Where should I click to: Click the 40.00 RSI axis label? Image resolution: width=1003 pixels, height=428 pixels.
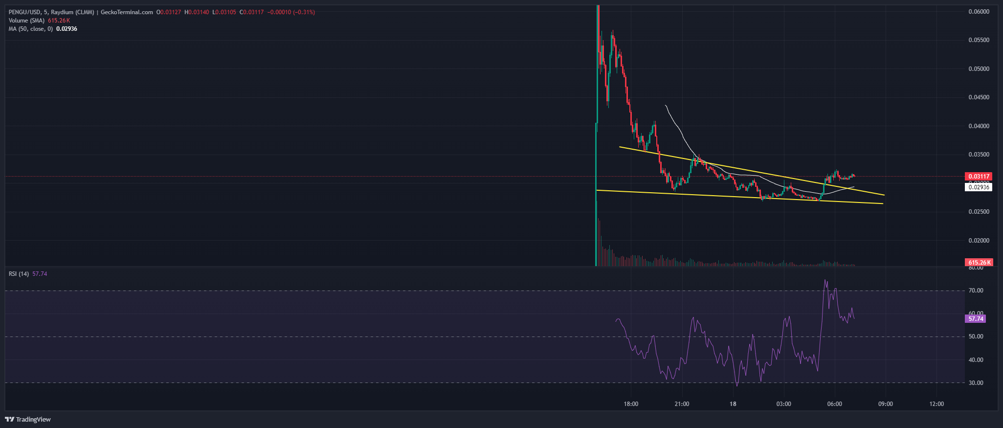pos(976,360)
